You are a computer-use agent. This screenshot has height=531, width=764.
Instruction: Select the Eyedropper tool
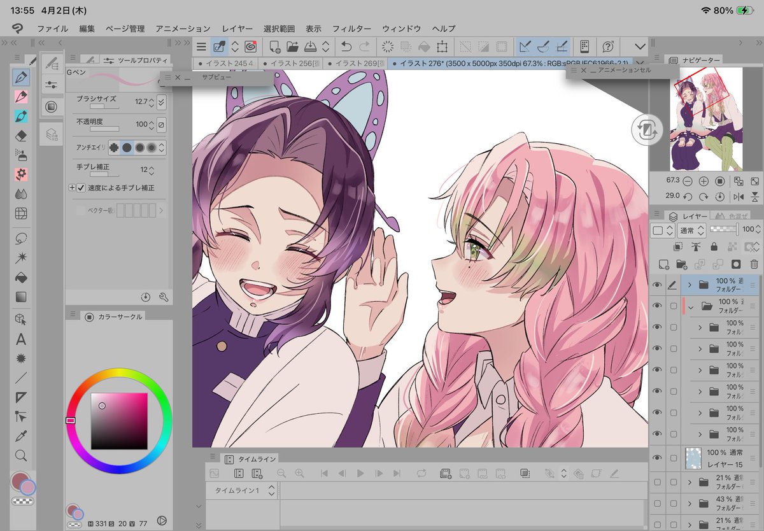(21, 436)
